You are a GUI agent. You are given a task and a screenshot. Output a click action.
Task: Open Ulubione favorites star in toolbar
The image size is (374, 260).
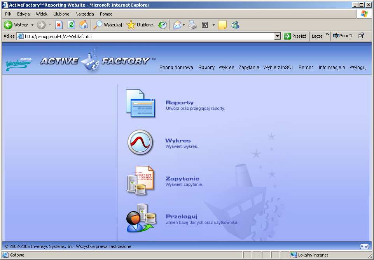click(x=140, y=25)
